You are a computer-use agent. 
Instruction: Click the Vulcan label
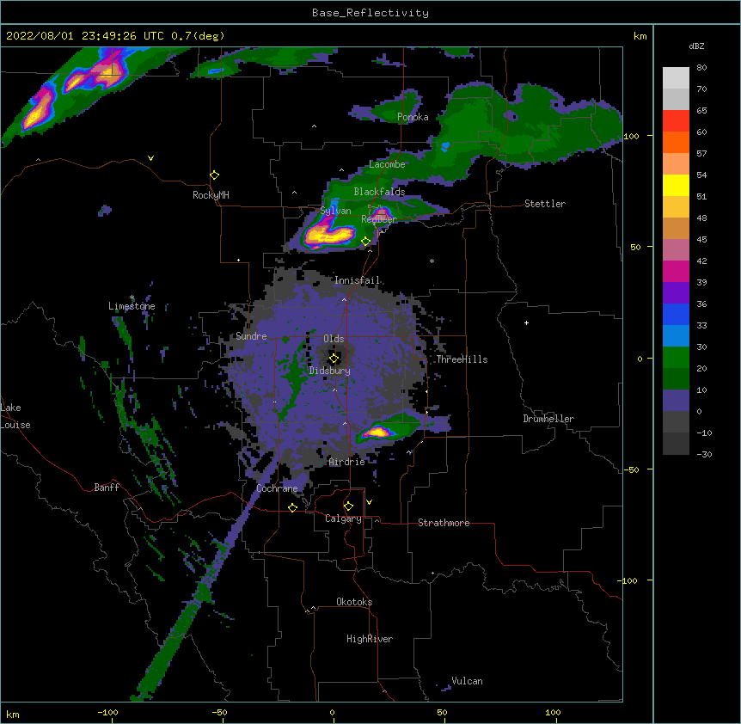click(x=467, y=681)
